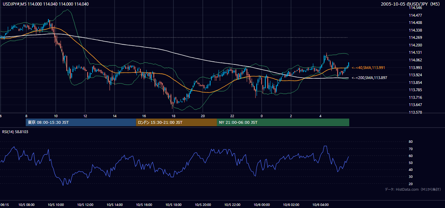Click the 10/5 08:00 date axis label
The image size is (445, 208).
pos(26,205)
